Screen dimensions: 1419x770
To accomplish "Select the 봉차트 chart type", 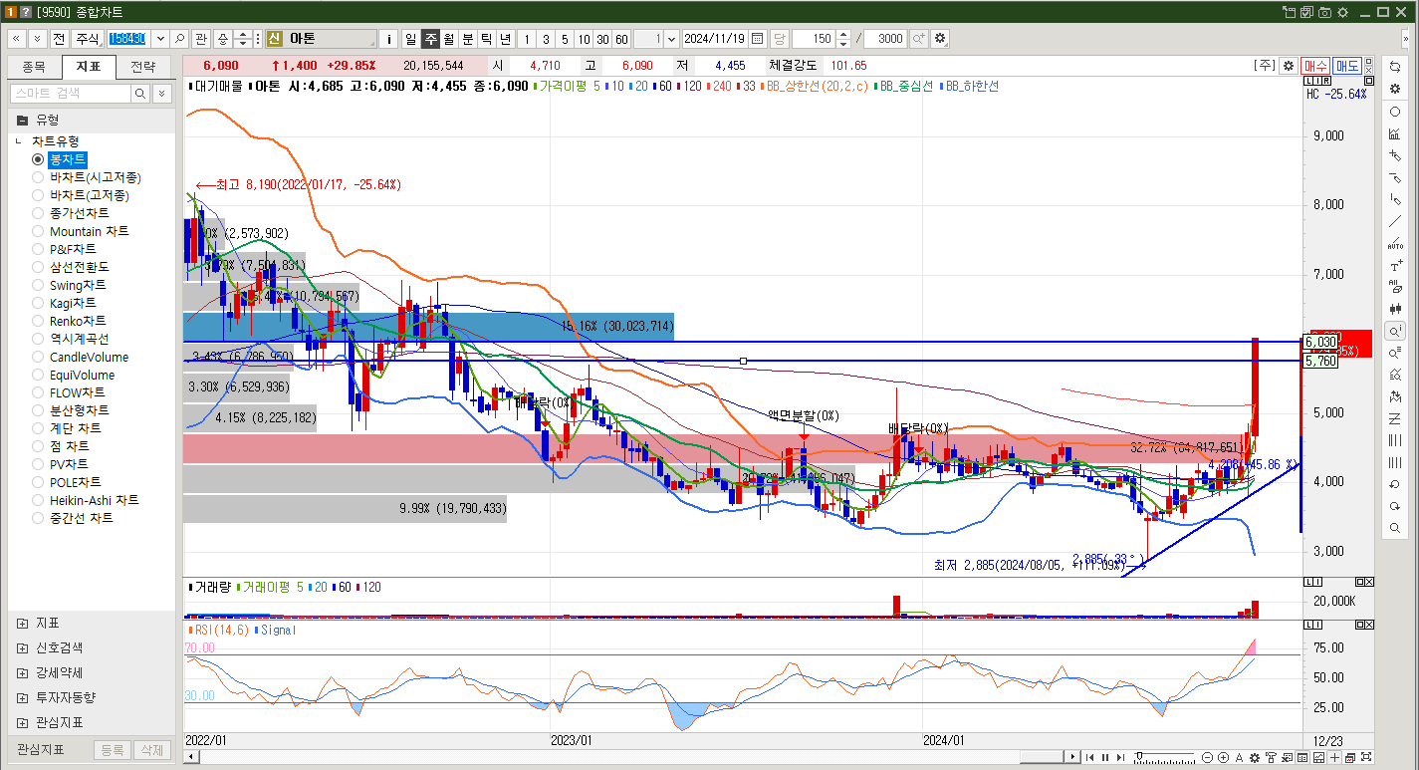I will click(x=38, y=159).
